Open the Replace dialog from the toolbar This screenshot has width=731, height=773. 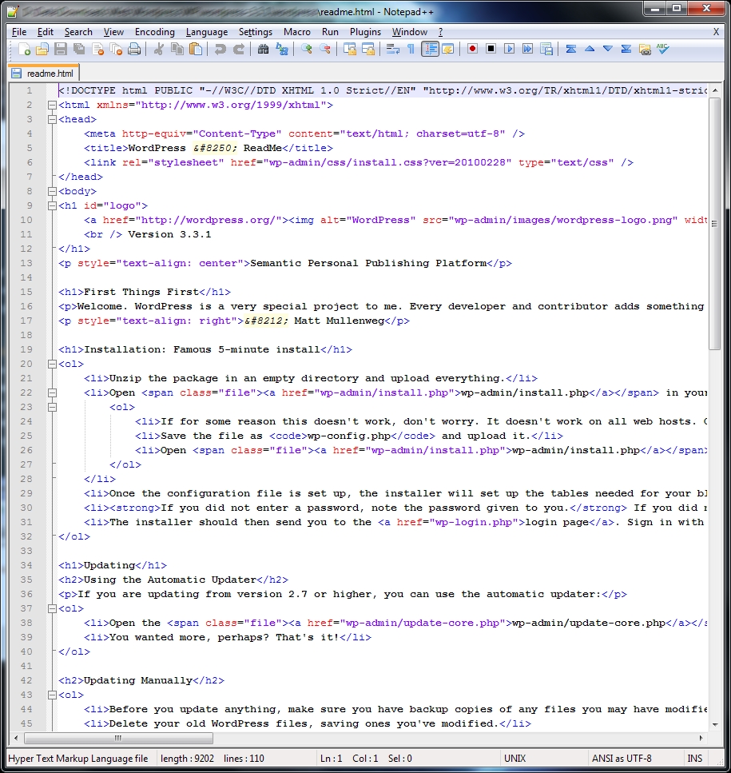pos(282,49)
